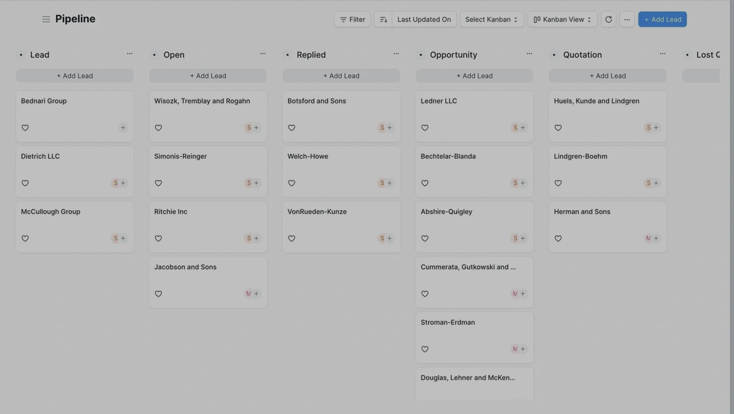Screen dimensions: 734x414
Task: Expand the Kanban View switcher
Action: (x=562, y=19)
